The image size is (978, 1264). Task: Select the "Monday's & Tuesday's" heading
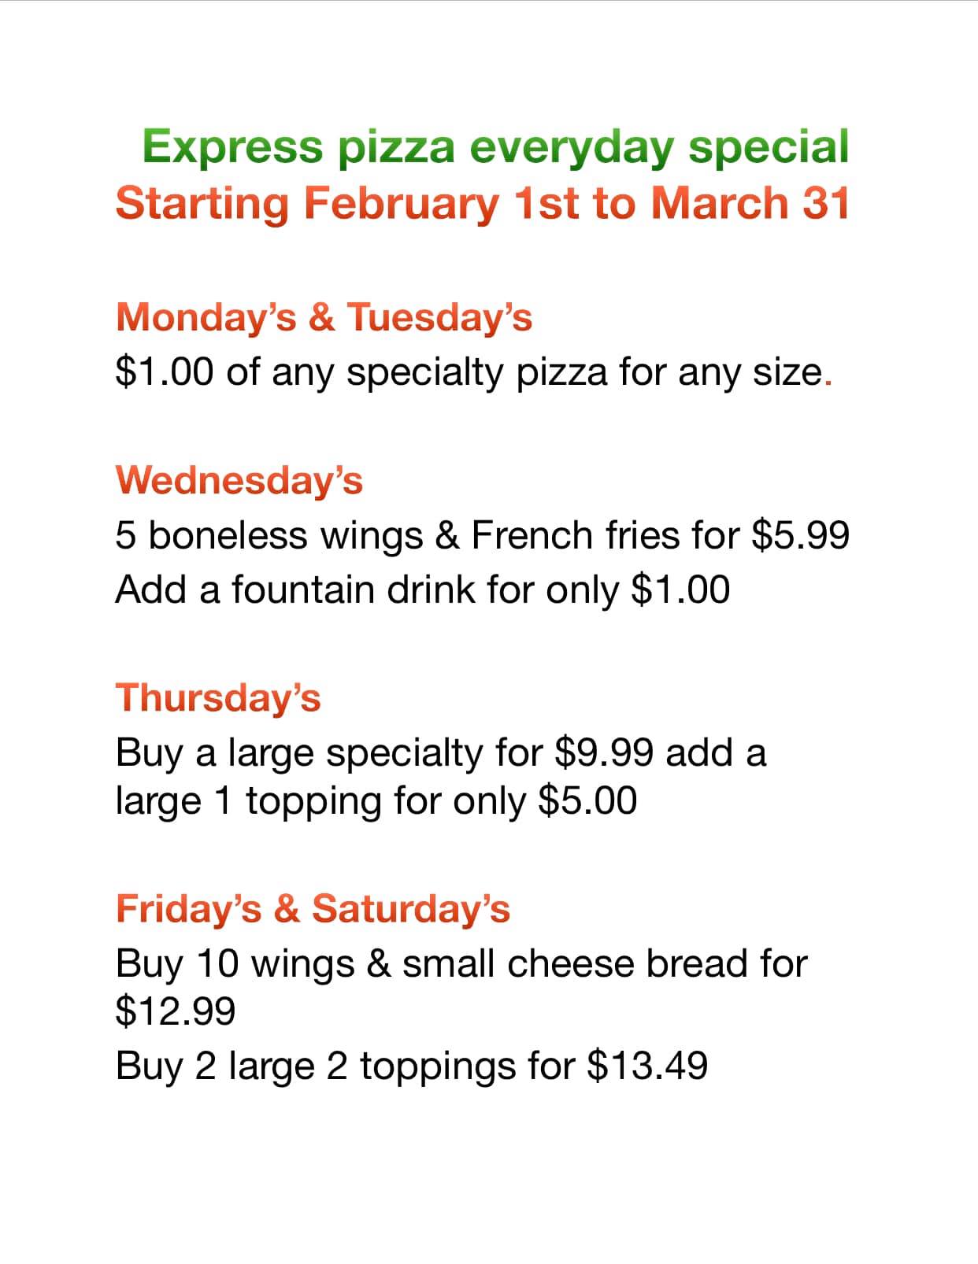324,317
